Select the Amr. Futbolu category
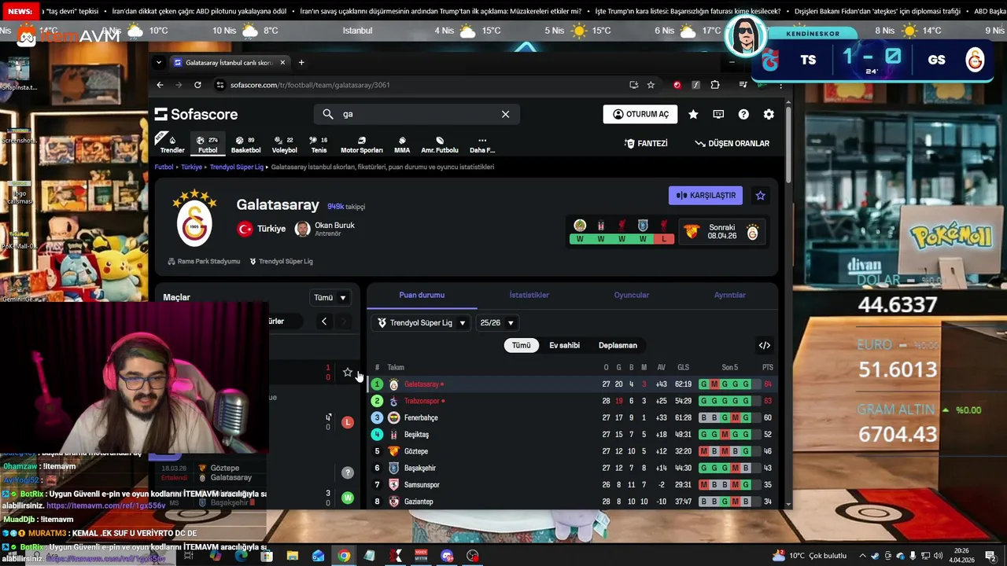Screen dimensions: 1007x566 [440, 145]
